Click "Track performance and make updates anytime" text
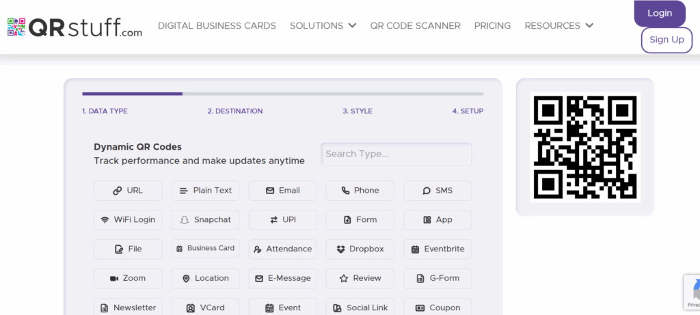The height and width of the screenshot is (315, 700). [199, 161]
